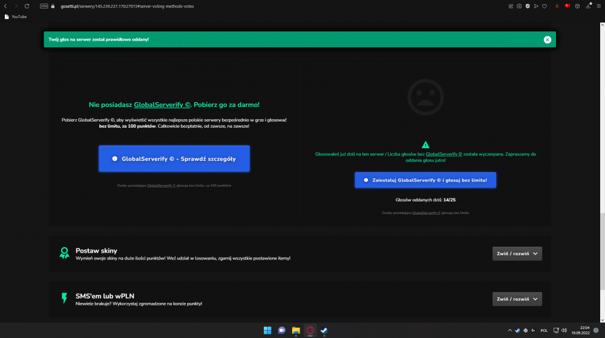Click the SteelSeries tray icon

526,330
